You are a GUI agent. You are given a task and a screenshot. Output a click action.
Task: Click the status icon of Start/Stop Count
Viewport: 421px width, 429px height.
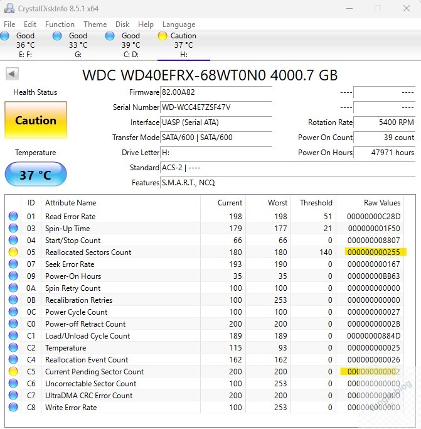(13, 240)
